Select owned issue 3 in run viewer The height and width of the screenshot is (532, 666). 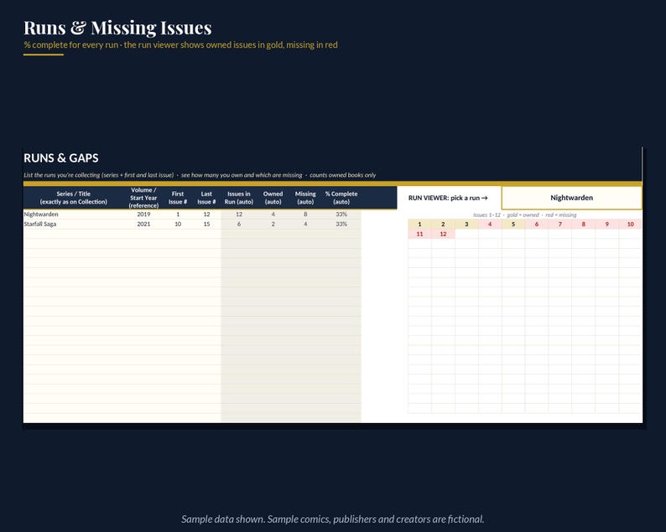tap(466, 224)
